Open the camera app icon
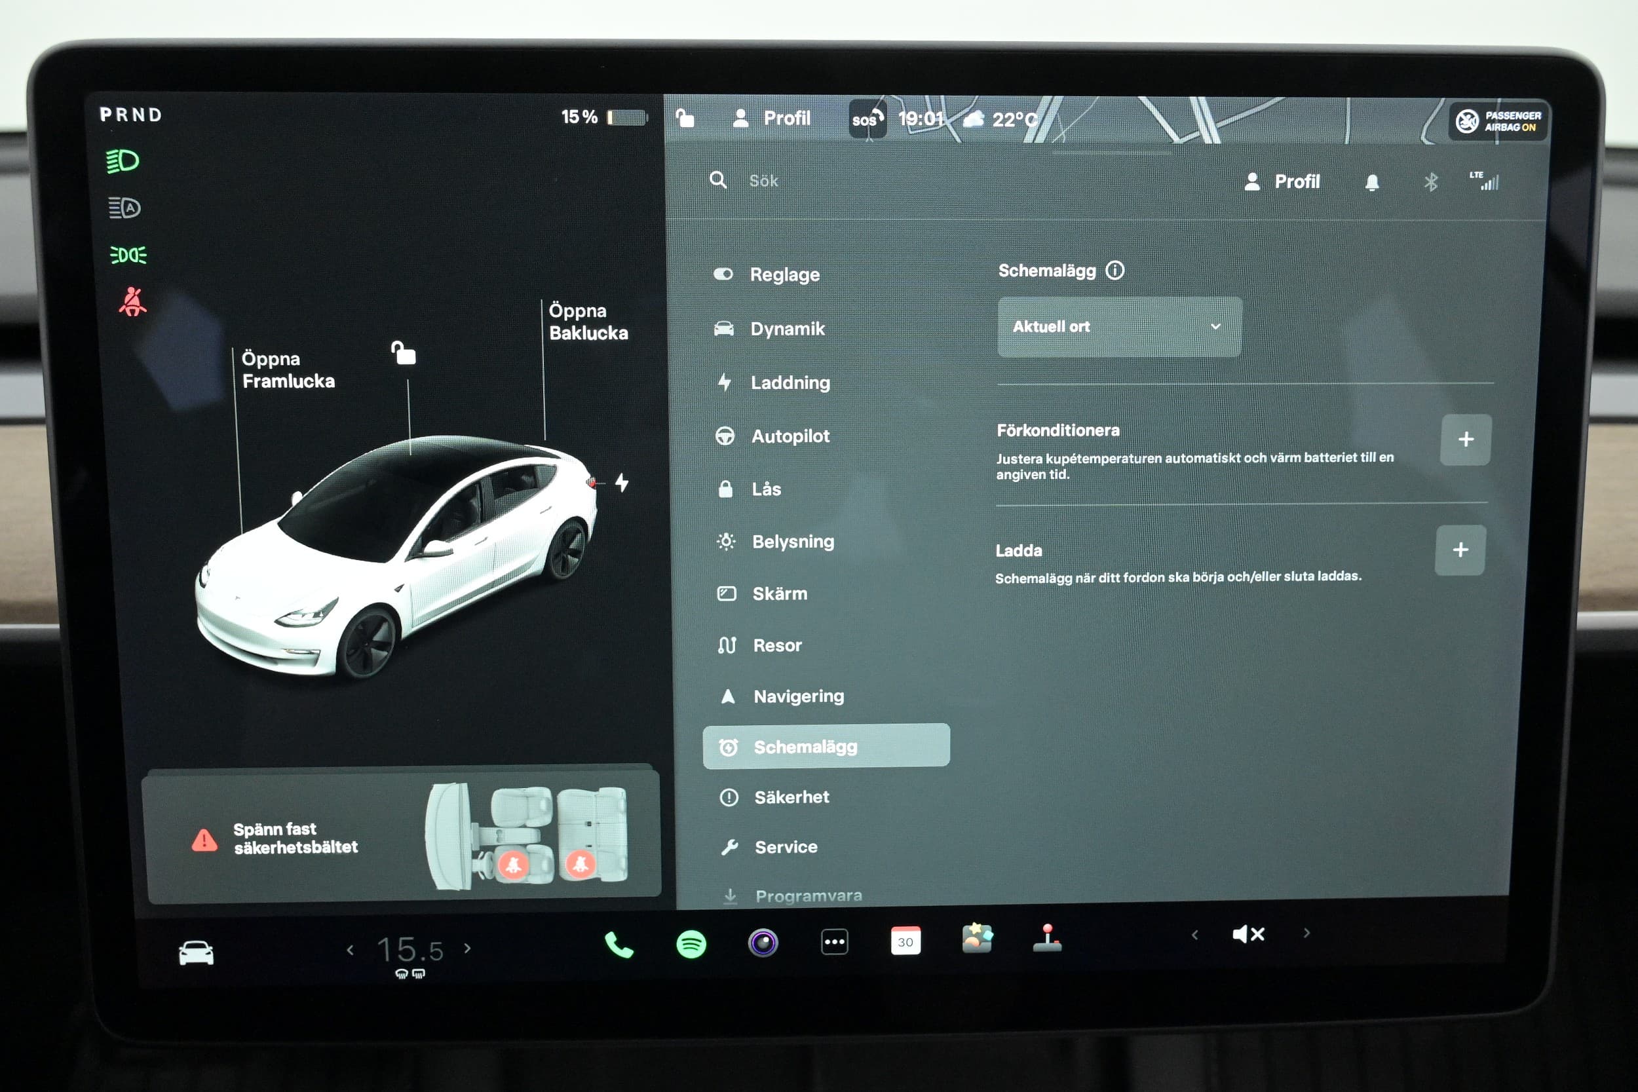The image size is (1638, 1092). pyautogui.click(x=763, y=943)
